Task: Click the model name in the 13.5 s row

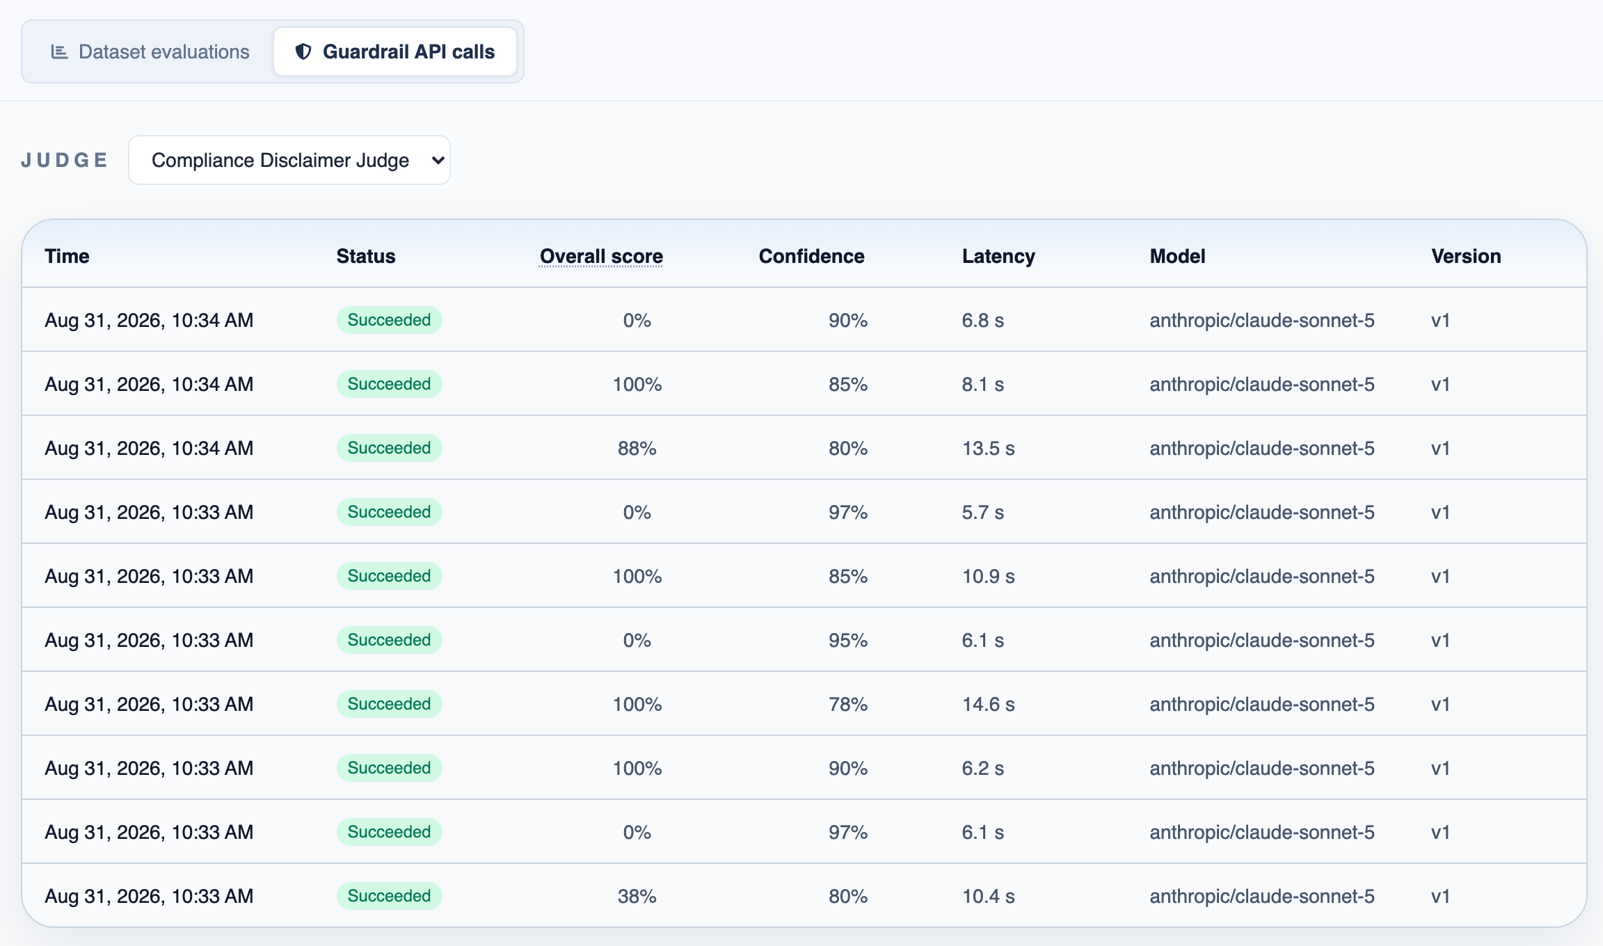Action: pyautogui.click(x=1262, y=448)
